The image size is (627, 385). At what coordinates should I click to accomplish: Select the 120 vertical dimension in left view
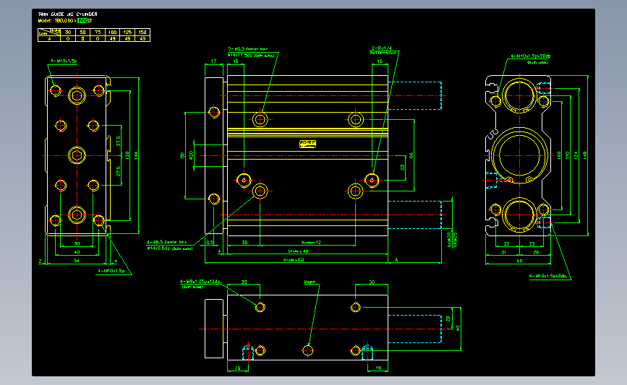tap(127, 155)
